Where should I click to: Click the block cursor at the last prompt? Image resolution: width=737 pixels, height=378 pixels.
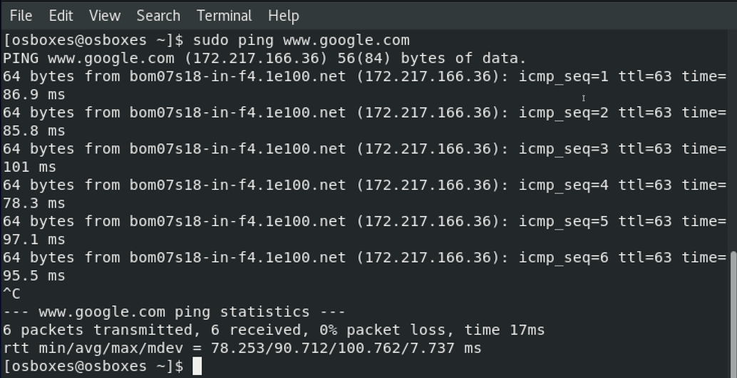(x=197, y=367)
